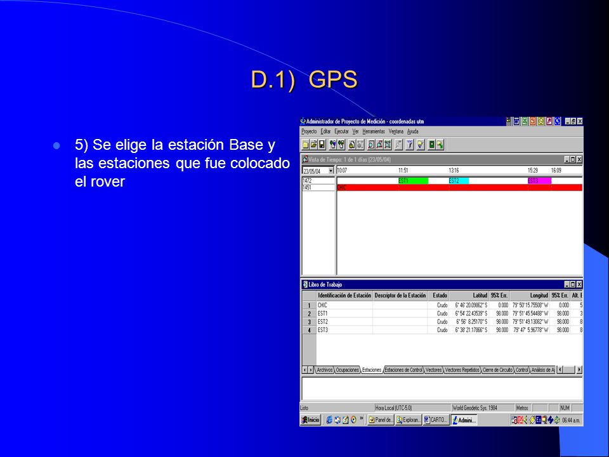
Task: Switch to Estaciones de Control tab
Action: (403, 370)
